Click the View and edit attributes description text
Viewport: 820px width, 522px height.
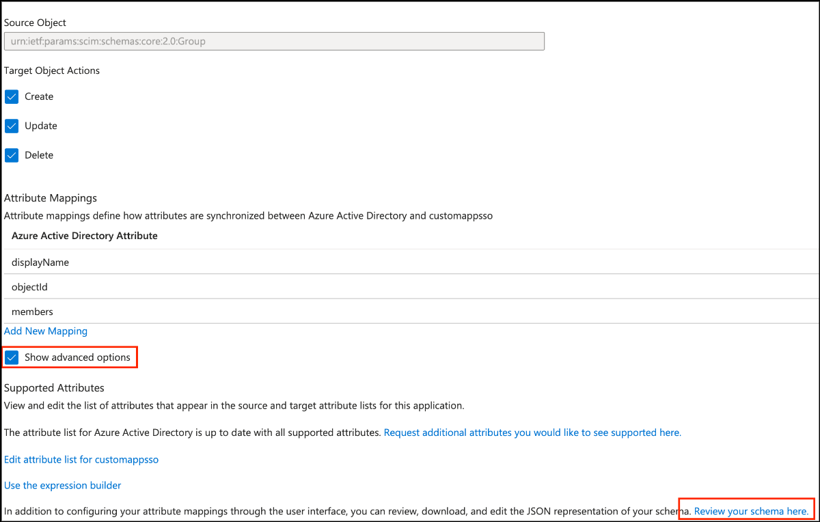(x=234, y=406)
